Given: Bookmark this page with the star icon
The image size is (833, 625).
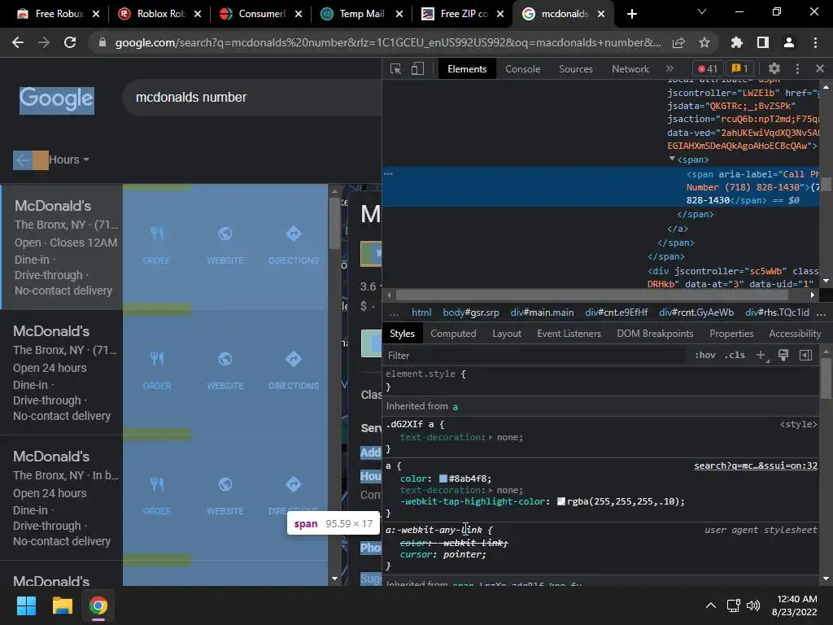Looking at the screenshot, I should point(704,42).
